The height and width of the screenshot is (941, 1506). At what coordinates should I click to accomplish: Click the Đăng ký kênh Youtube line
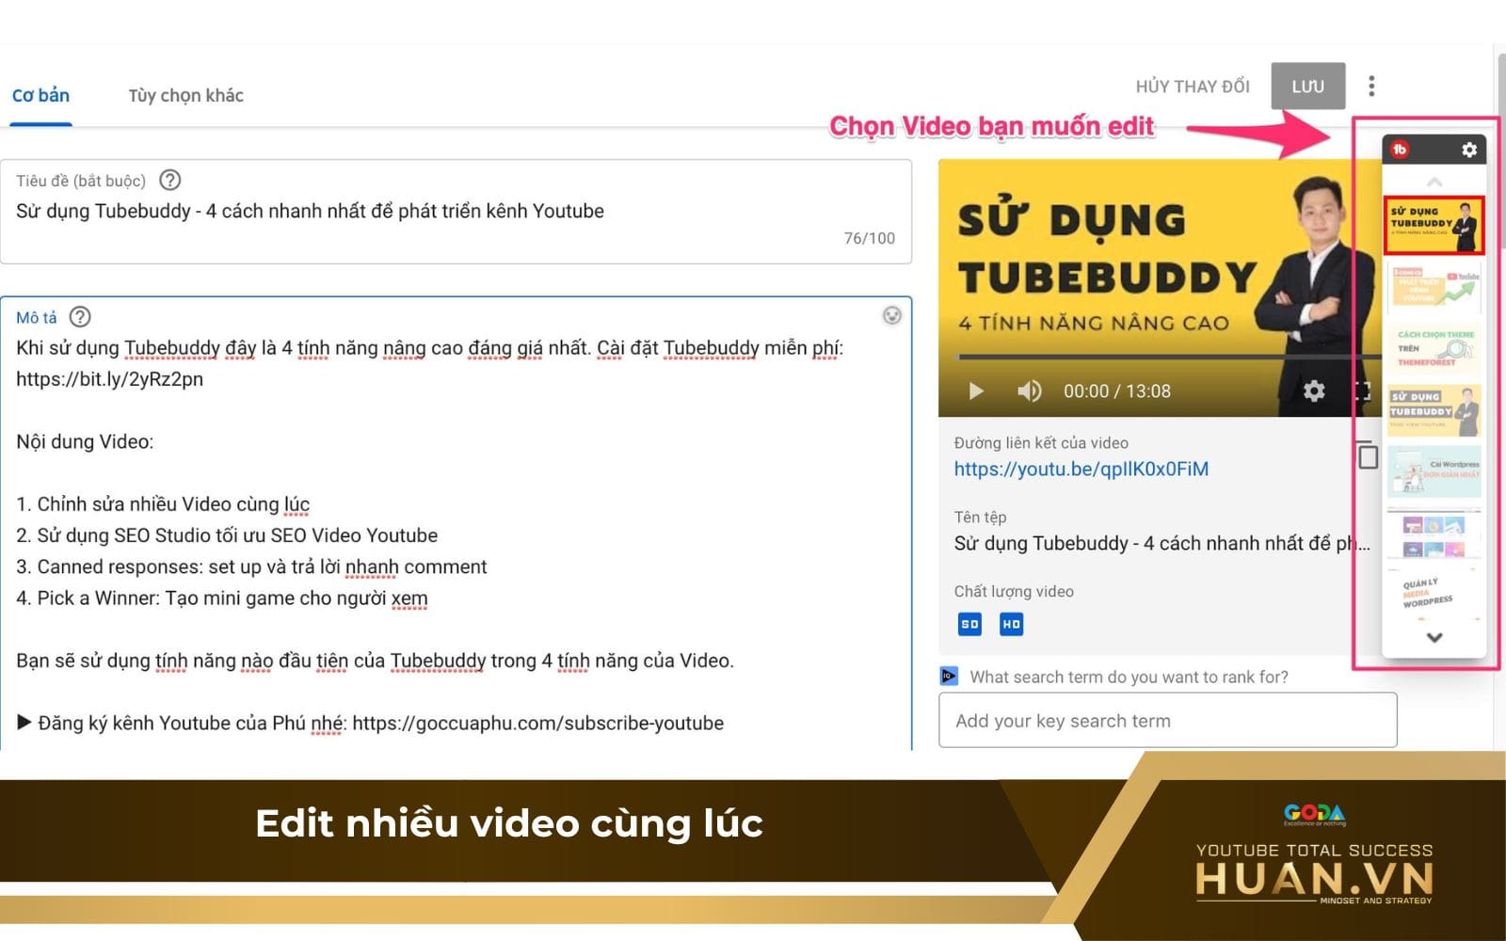coord(371,723)
